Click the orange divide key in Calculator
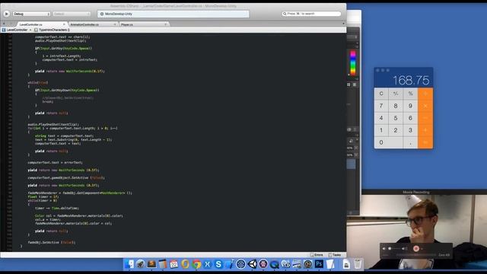 pos(425,94)
